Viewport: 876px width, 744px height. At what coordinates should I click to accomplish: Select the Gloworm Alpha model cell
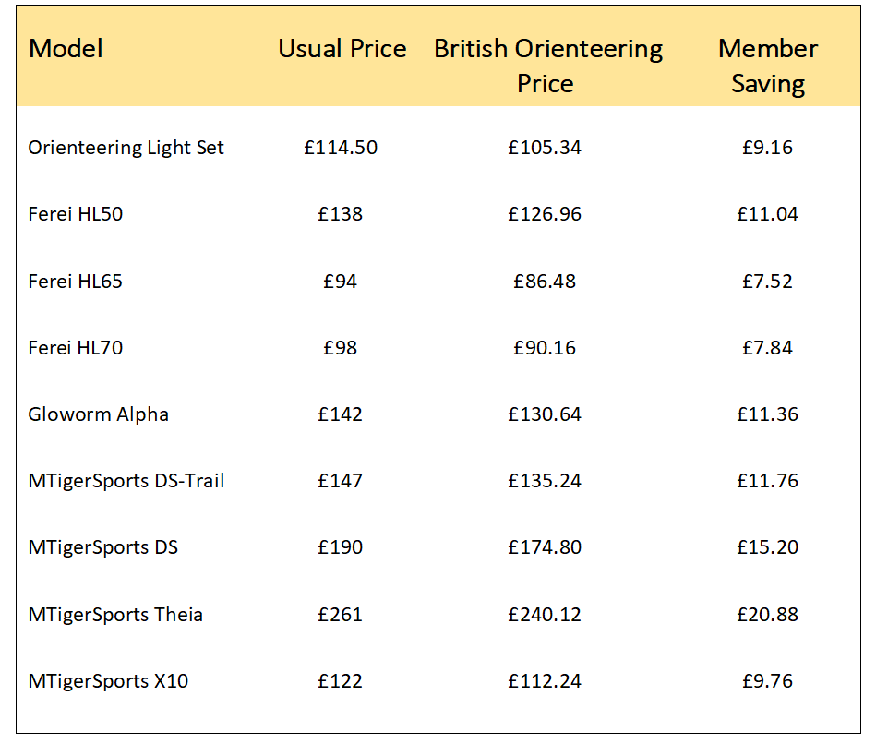tap(99, 414)
